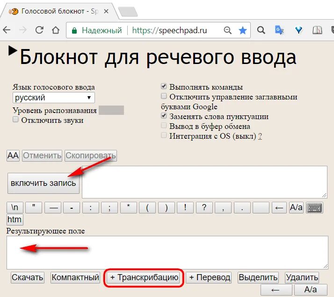Viewport: 334px width, 297px height.
Task: Insert a long dash
Action: click(53, 207)
